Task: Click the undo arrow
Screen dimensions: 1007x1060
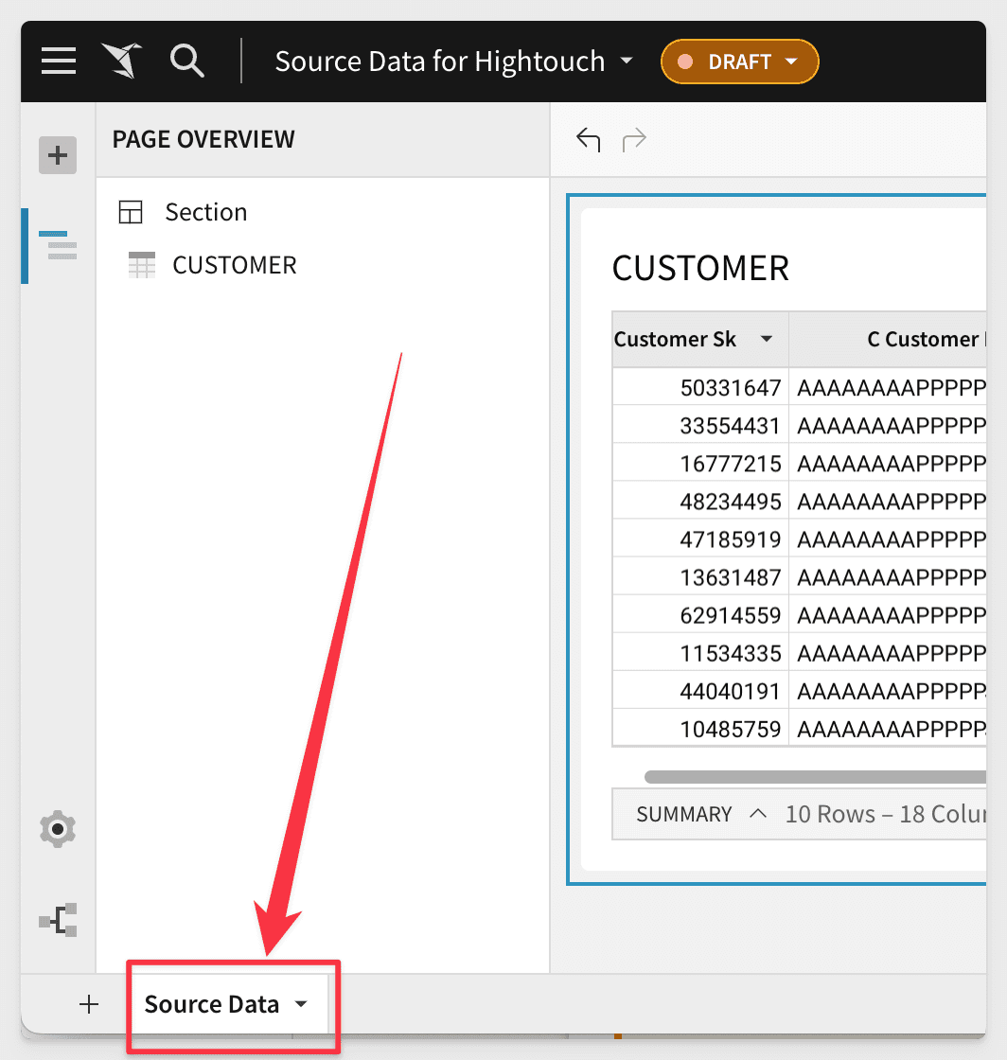Action: (x=589, y=140)
